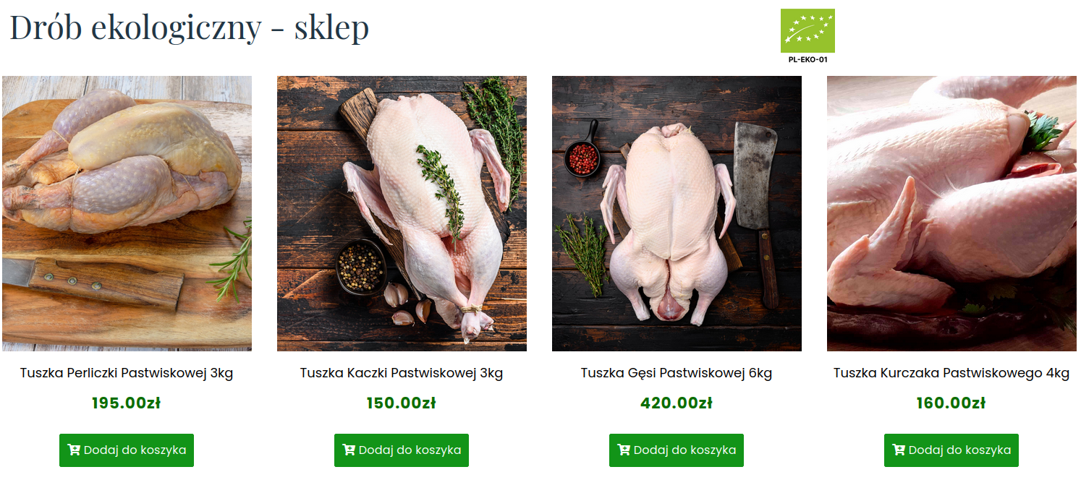Screen dimensions: 1081x480
Task: Add Tuszka Perliczki Pastwiskowej to cart
Action: (x=127, y=450)
